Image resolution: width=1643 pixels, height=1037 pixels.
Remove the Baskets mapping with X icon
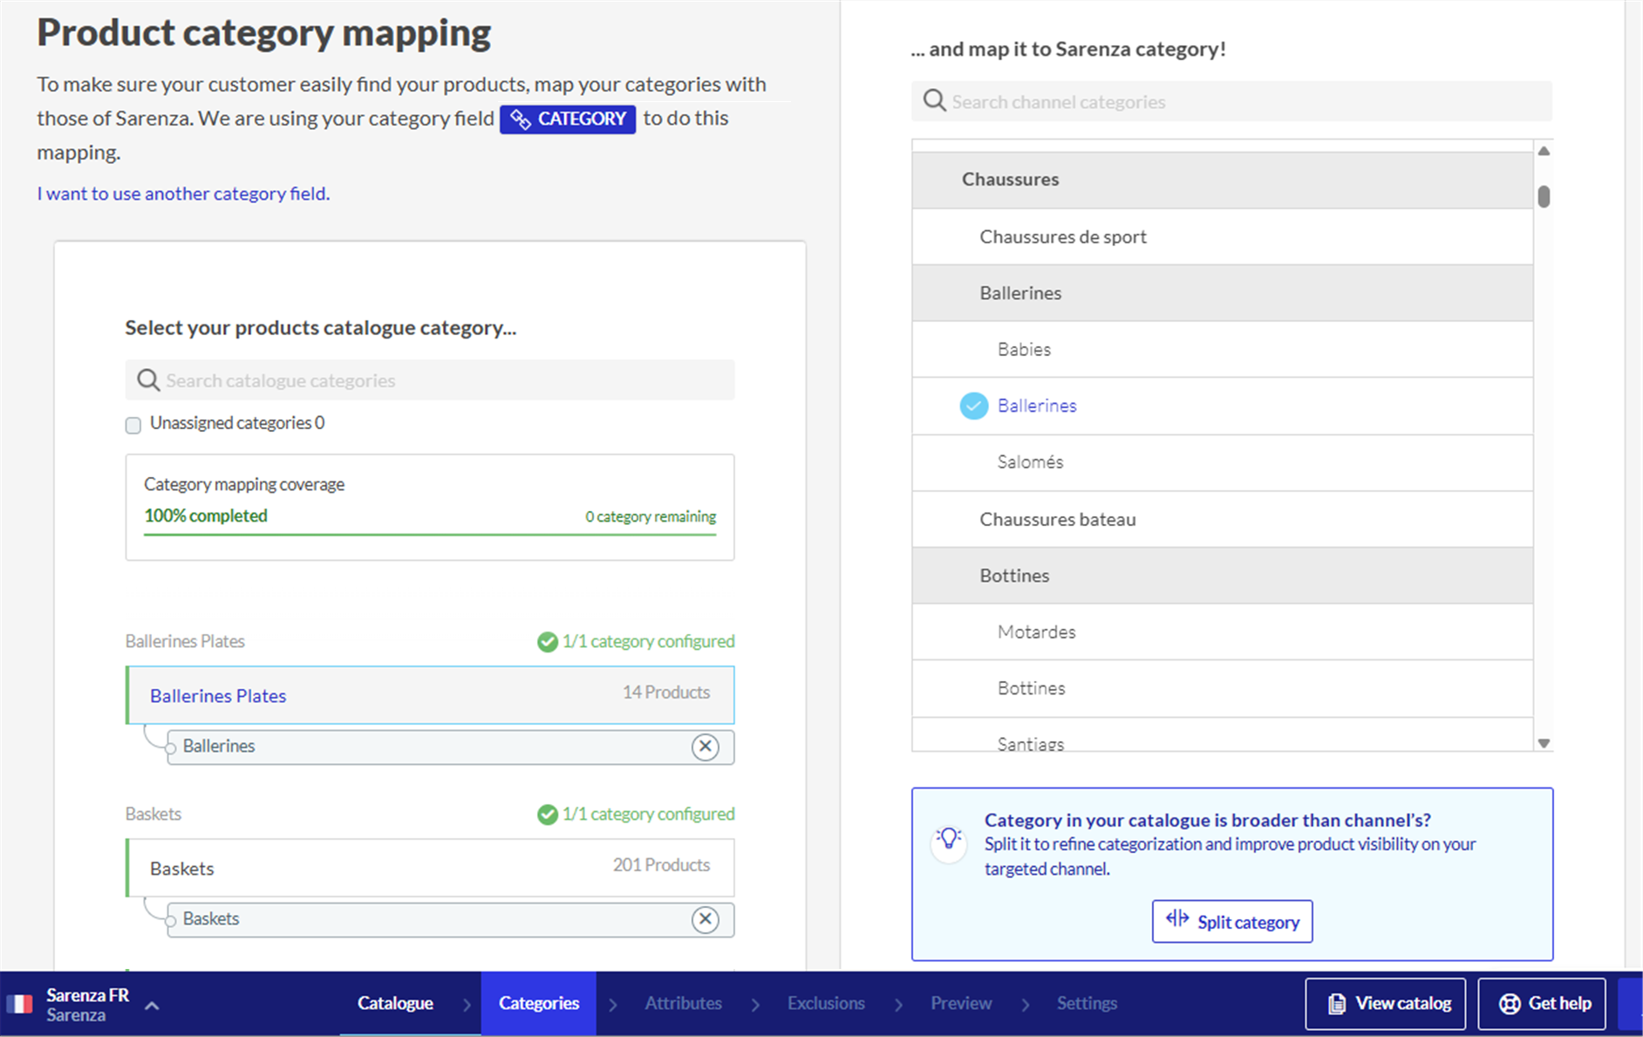click(x=705, y=919)
